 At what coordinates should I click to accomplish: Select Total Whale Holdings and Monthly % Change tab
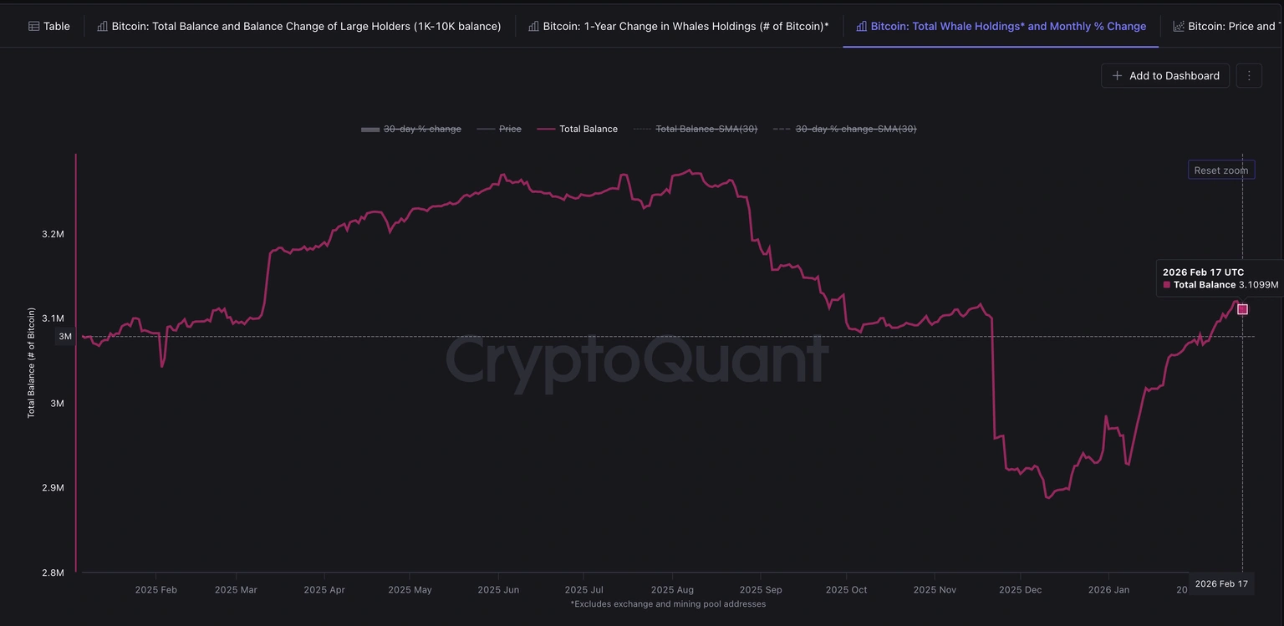point(1001,26)
